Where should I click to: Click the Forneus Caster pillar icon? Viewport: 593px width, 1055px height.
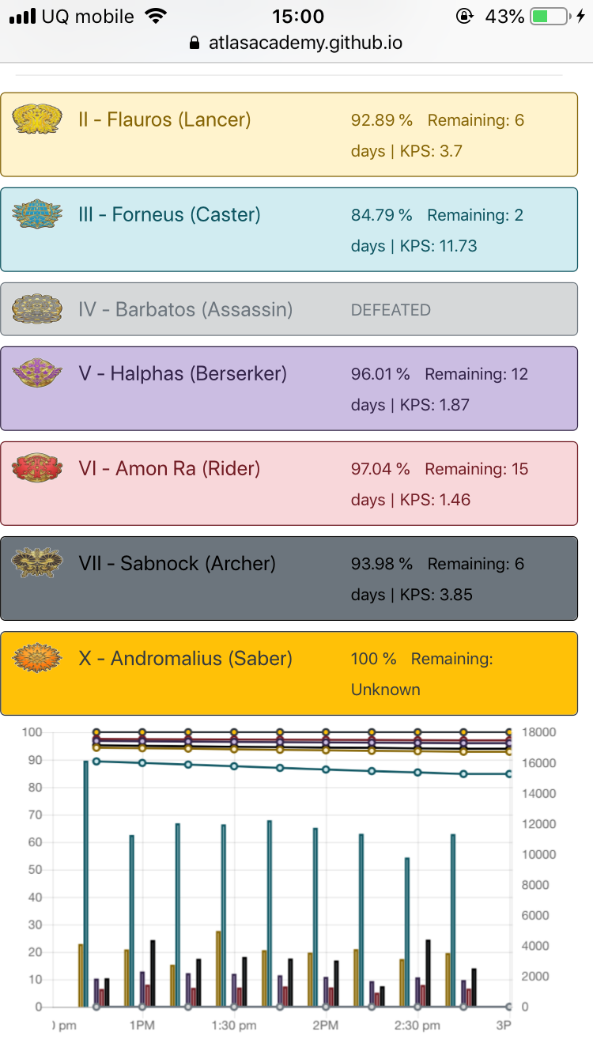click(37, 214)
